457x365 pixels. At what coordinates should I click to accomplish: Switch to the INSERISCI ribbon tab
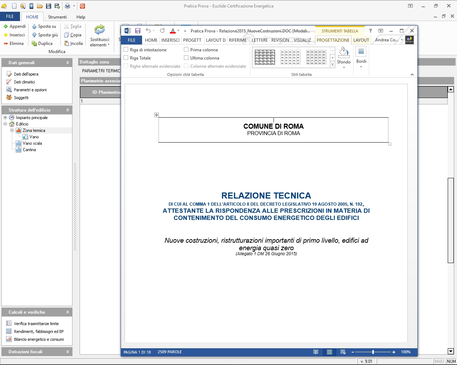[170, 40]
